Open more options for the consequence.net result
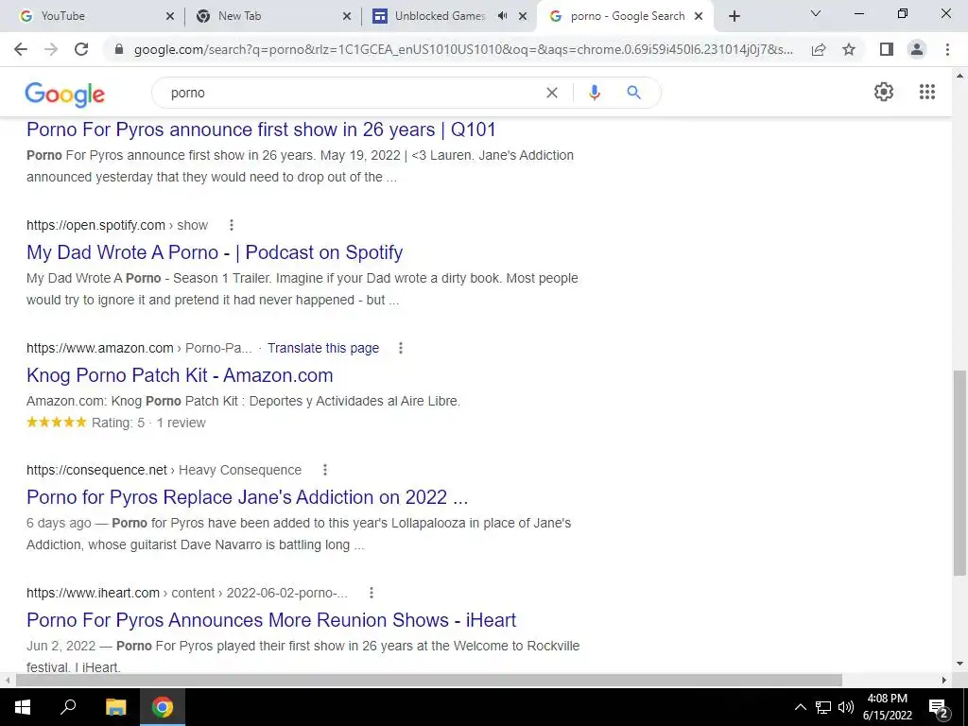The width and height of the screenshot is (968, 726). pyautogui.click(x=325, y=471)
